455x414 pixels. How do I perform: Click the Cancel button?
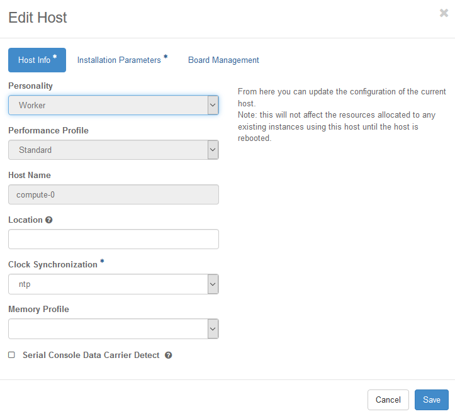(x=388, y=400)
